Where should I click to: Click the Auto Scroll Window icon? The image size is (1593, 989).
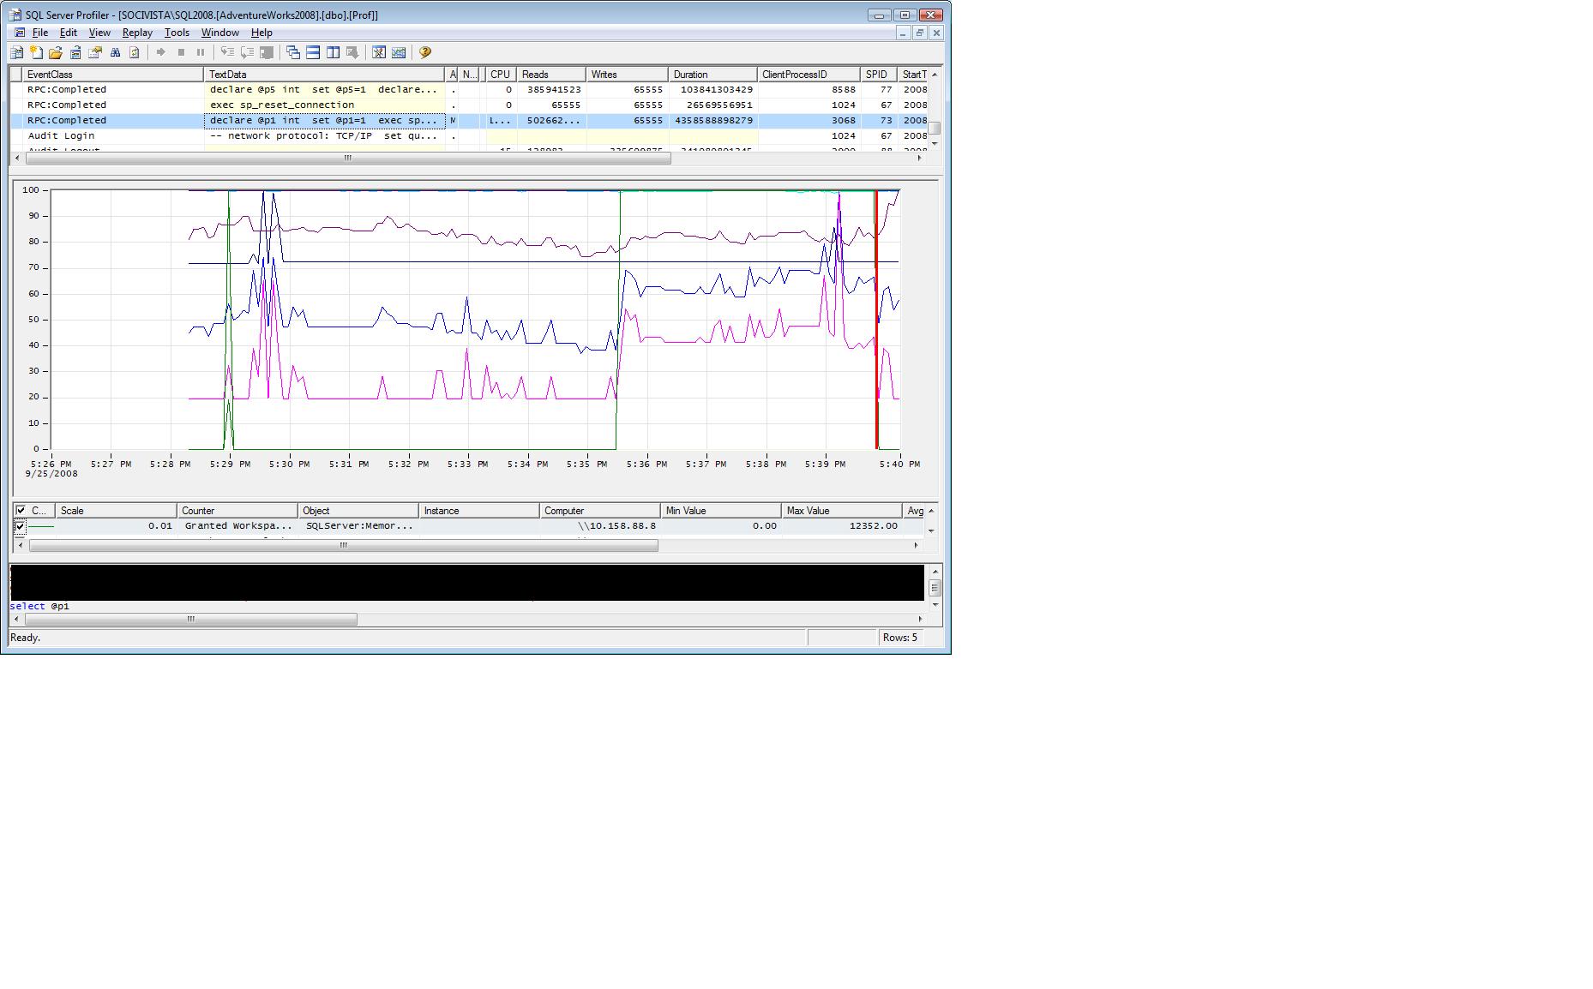tap(352, 52)
